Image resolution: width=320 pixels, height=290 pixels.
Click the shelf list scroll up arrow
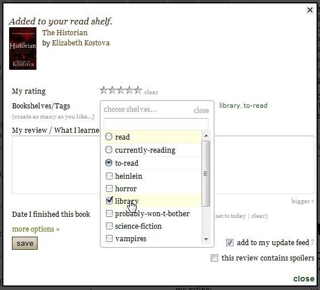(x=206, y=136)
